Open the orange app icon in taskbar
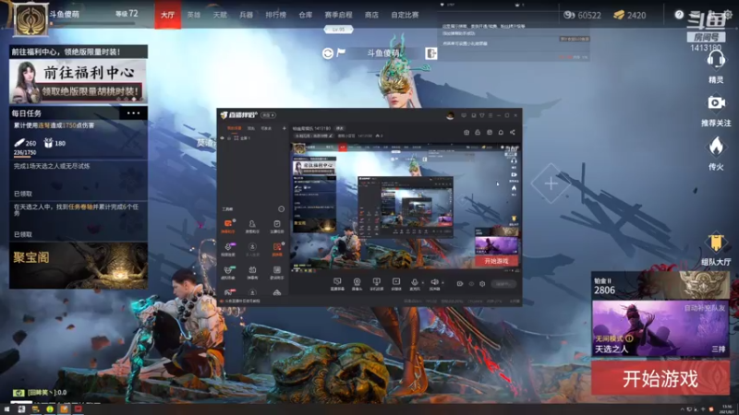The width and height of the screenshot is (739, 415). click(64, 409)
